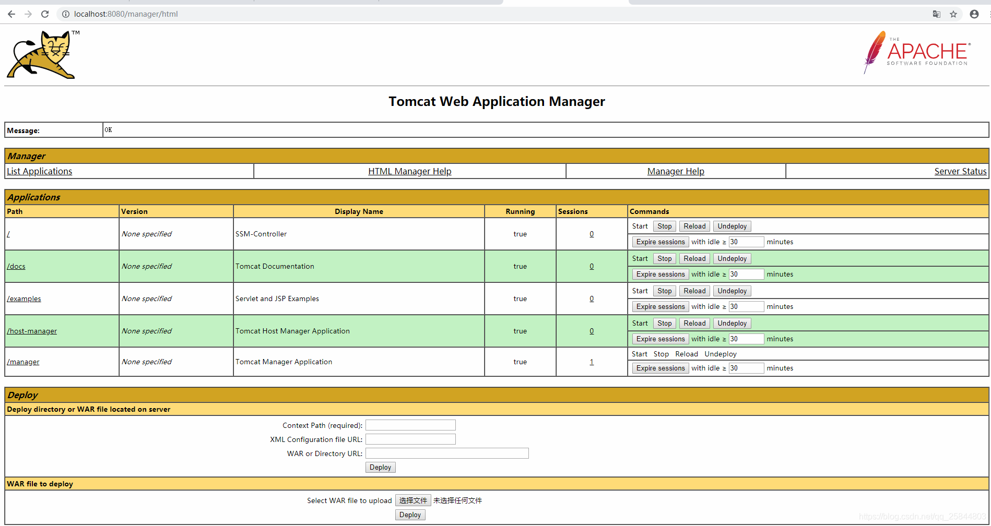Go back using the browser back arrow
This screenshot has height=526, width=991.
click(11, 14)
